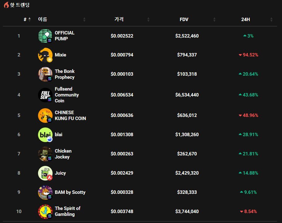Click the price $0.000794
The width and height of the screenshot is (282, 223).
122,55
